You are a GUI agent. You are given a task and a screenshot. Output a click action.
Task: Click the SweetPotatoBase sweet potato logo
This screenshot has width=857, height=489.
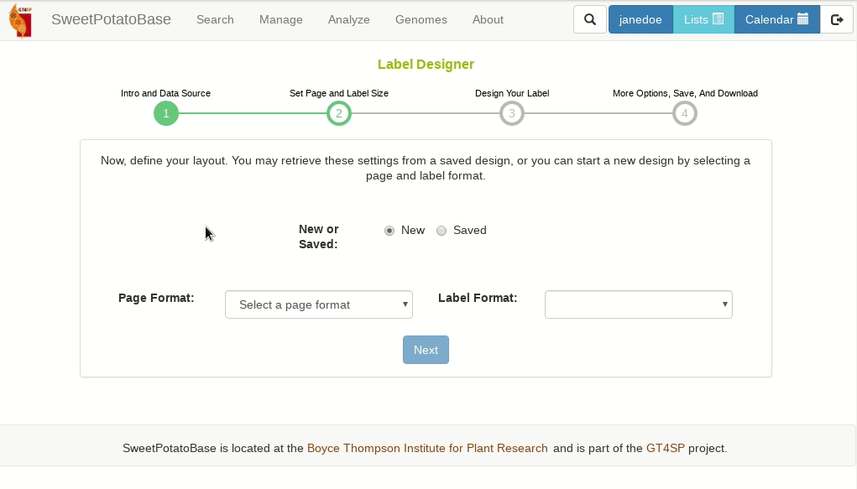pyautogui.click(x=19, y=18)
